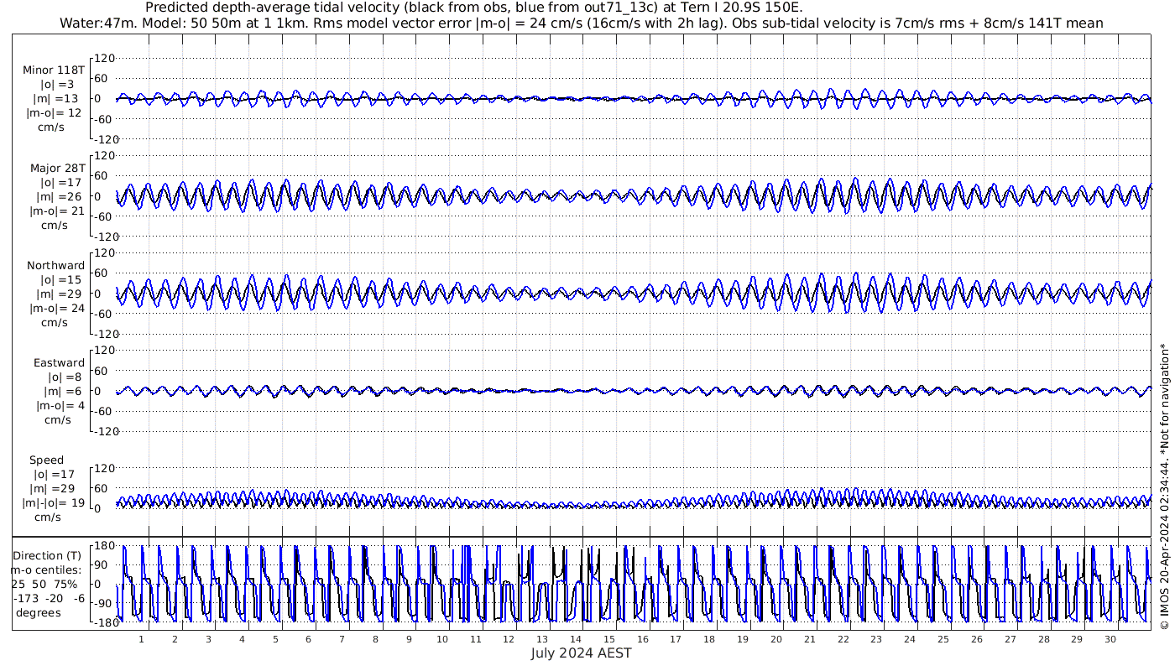Click '|m-o|= 24' value in Northward panel
The height and width of the screenshot is (671, 1175).
coord(57,308)
